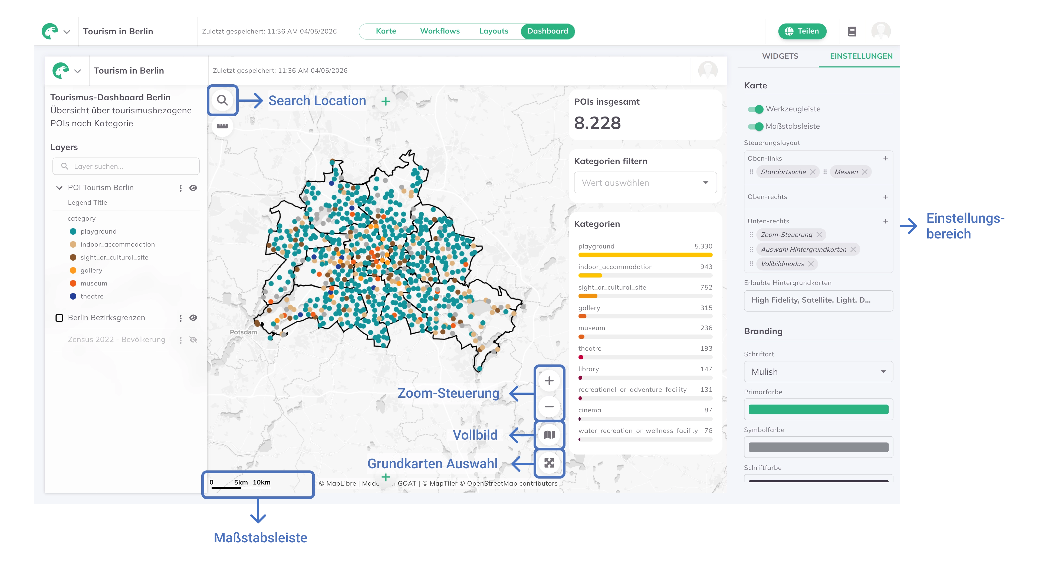Remove the Standortsuche chip

[x=813, y=172]
